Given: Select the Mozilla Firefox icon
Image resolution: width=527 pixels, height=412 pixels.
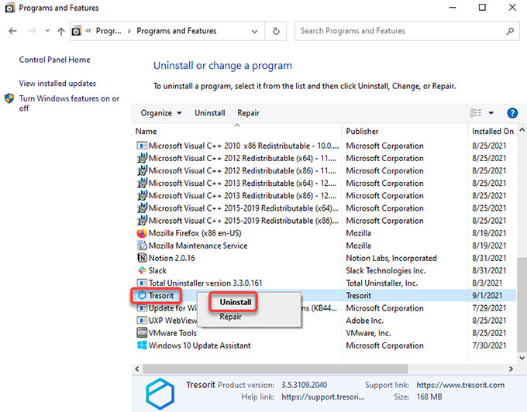Looking at the screenshot, I should 142,233.
